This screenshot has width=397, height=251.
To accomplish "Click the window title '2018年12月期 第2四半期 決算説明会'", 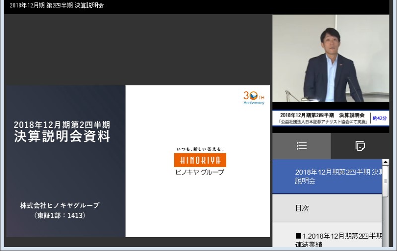I will (x=57, y=5).
